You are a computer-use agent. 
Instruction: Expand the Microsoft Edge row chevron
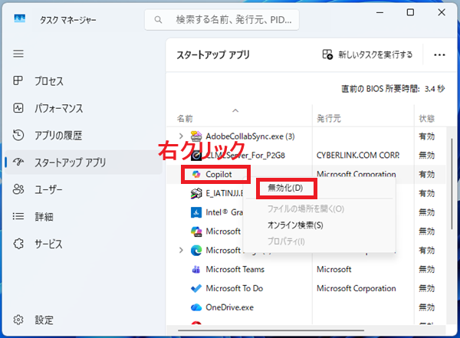coord(181,250)
